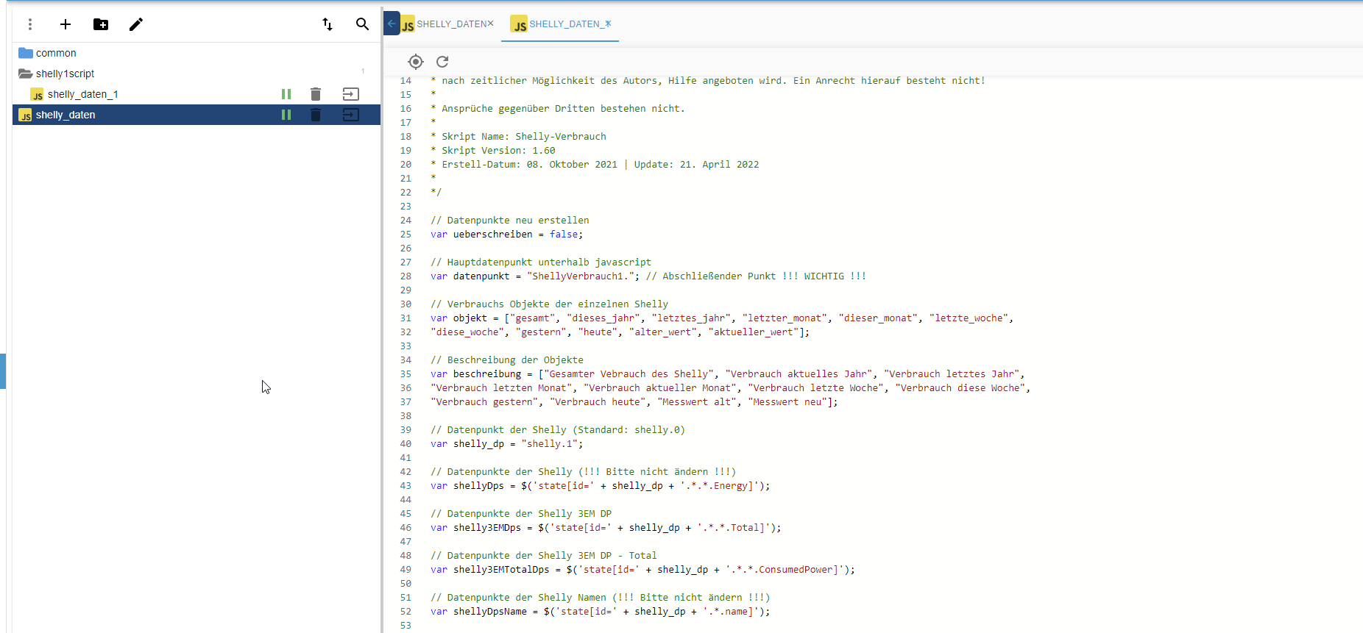This screenshot has height=633, width=1363.
Task: Close the SHELLY_DATEN tab
Action: (491, 24)
